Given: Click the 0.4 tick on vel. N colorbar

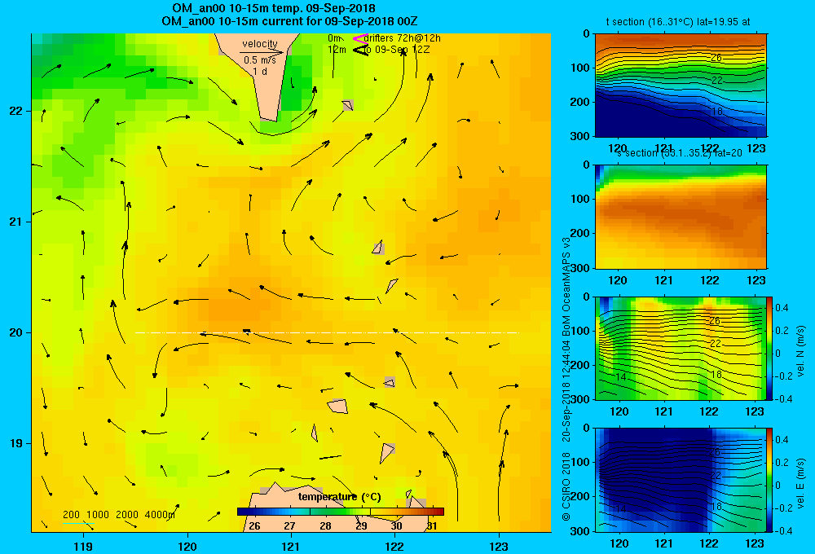Looking at the screenshot, I should point(782,308).
